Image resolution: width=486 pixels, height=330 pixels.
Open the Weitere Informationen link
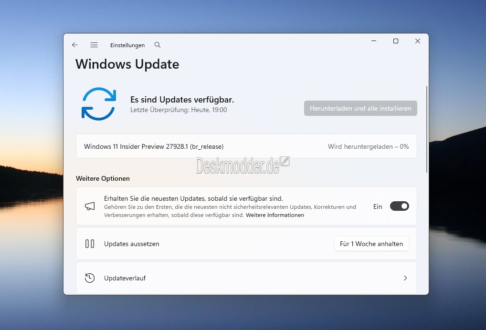[275, 215]
